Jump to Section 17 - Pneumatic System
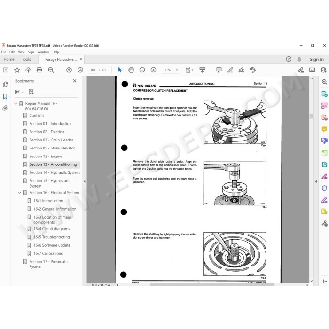The image size is (329, 329). coord(49,264)
